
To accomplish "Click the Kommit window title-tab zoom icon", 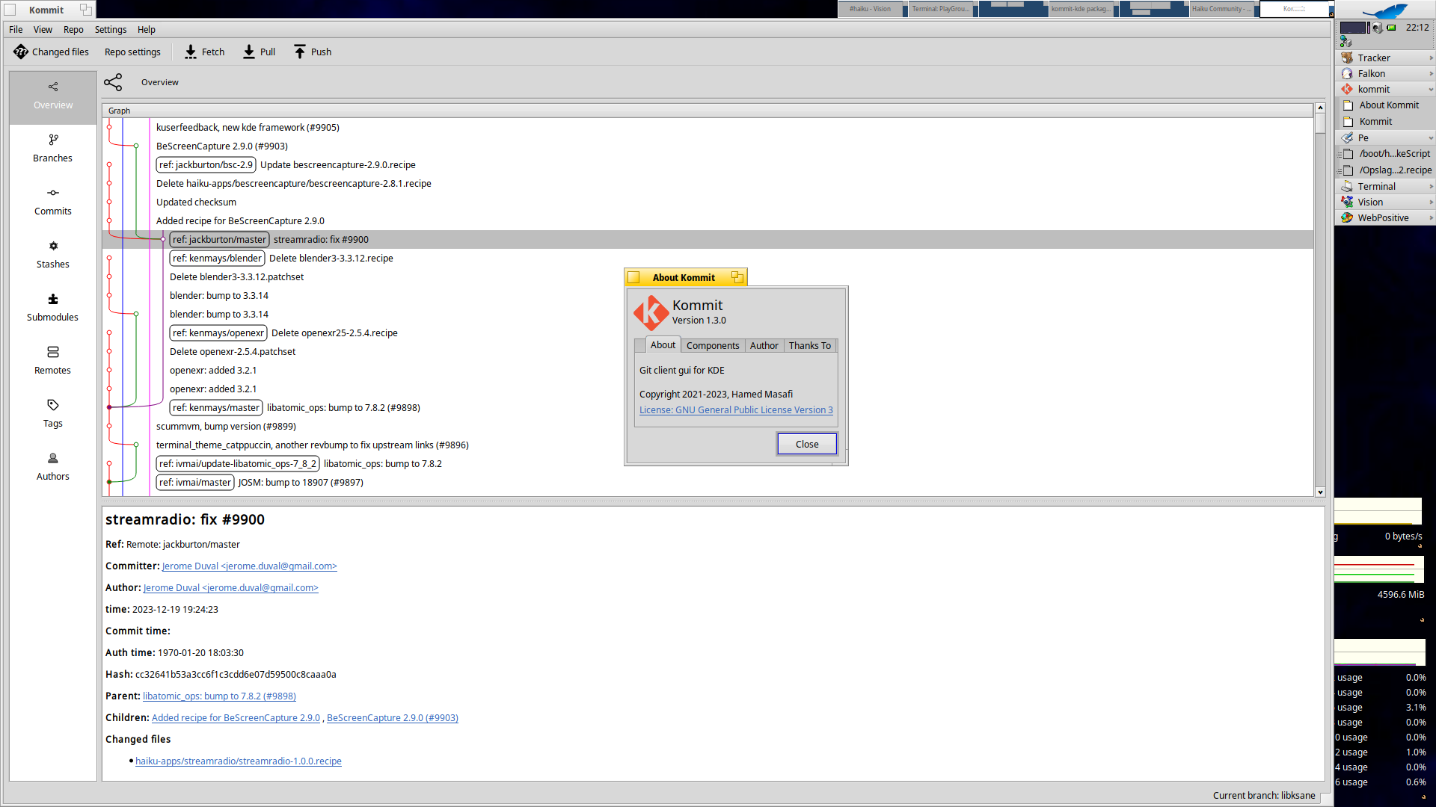I will 85,10.
